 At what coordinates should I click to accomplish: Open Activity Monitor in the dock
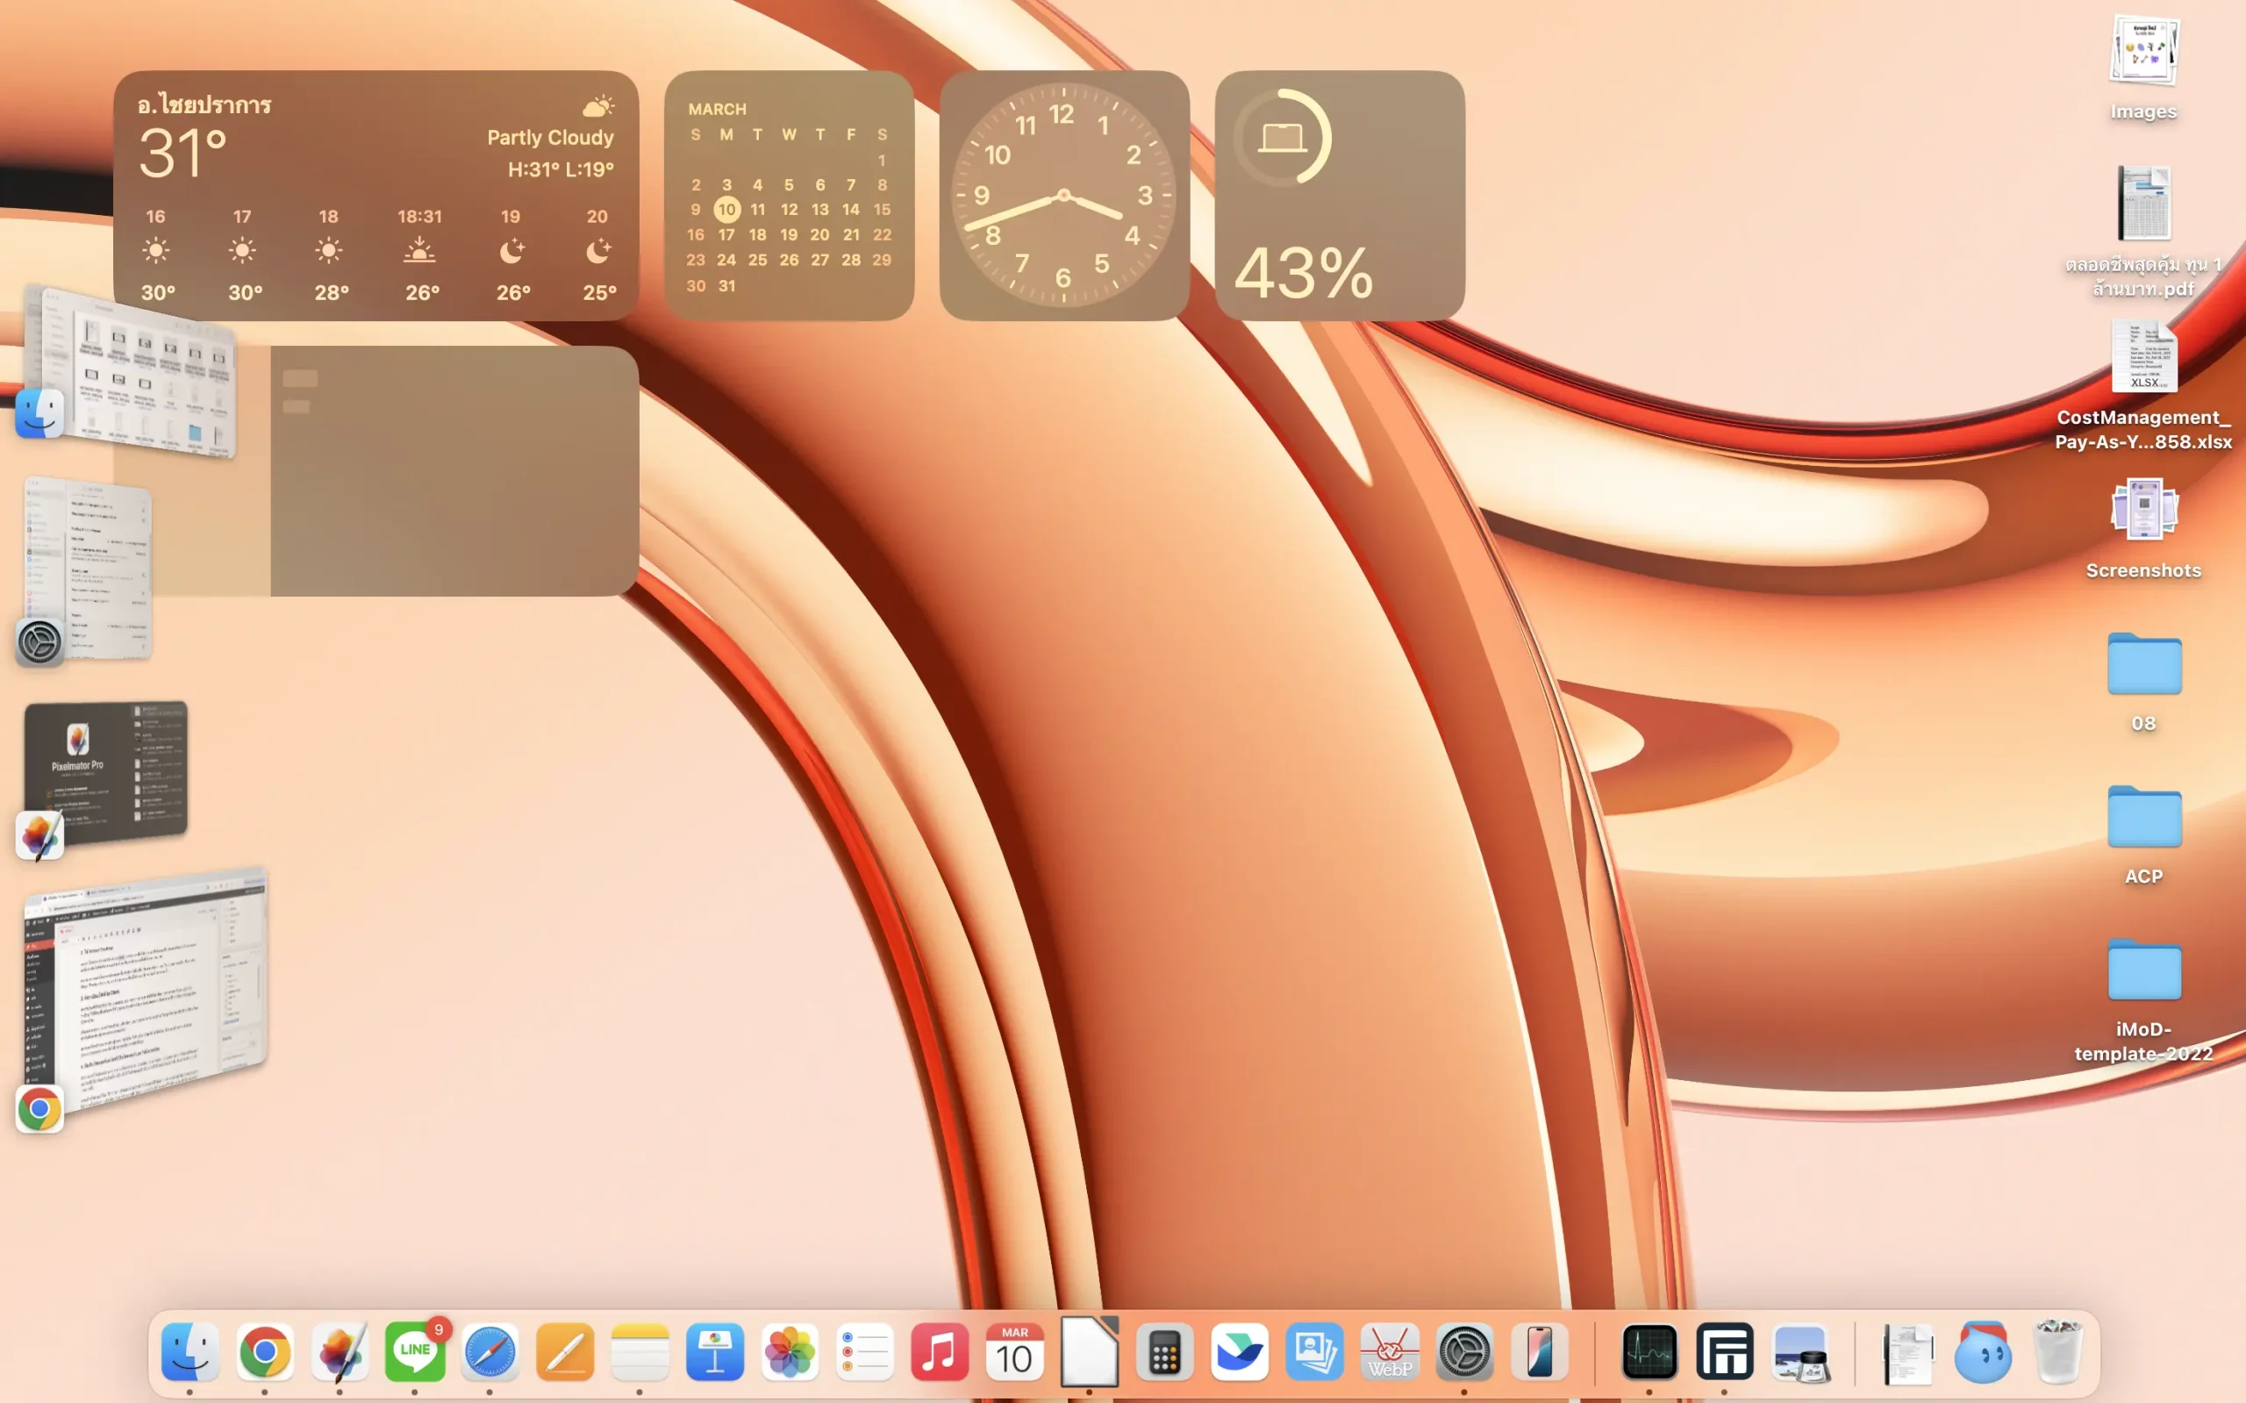tap(1649, 1352)
